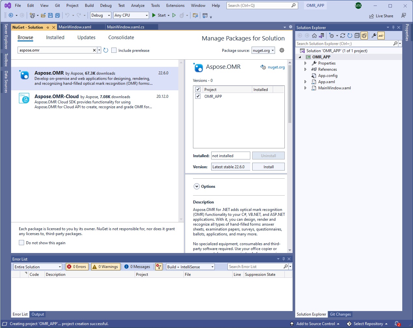
Task: Open the Package source nuget.org dropdown
Action: point(263,50)
